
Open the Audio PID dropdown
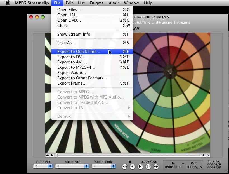tap(72, 166)
